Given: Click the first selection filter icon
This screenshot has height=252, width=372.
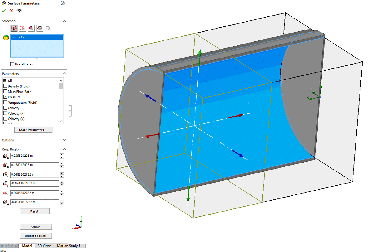Looking at the screenshot, I should point(14,28).
